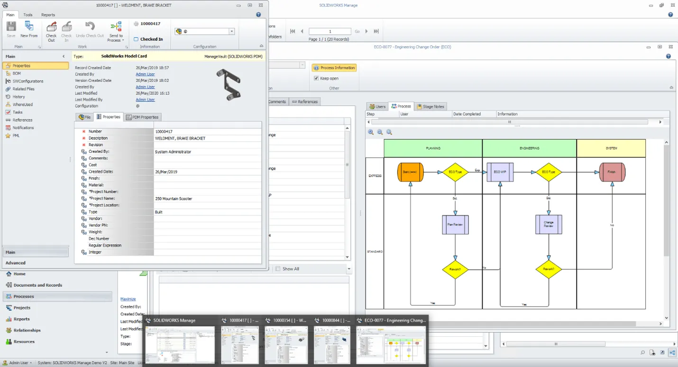Open the Tools menu
The width and height of the screenshot is (678, 367).
[x=27, y=15]
